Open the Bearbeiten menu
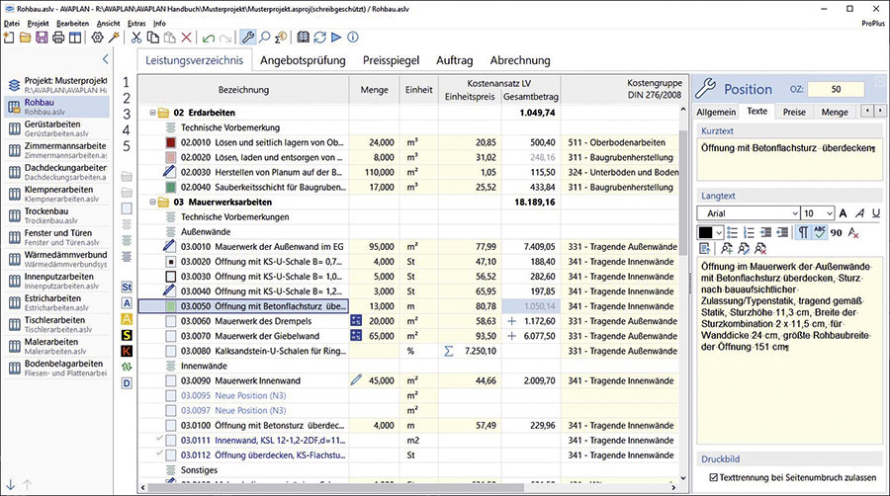The width and height of the screenshot is (890, 496). [x=72, y=24]
